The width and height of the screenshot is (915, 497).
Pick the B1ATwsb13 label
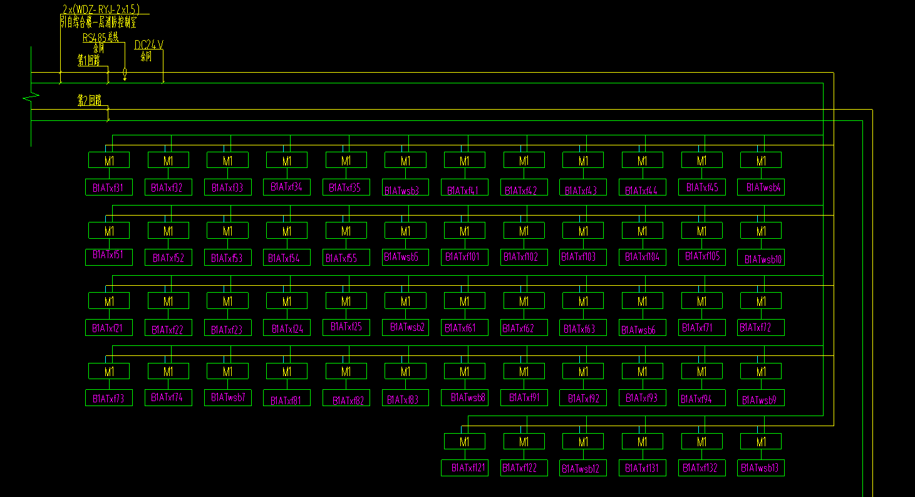click(761, 468)
